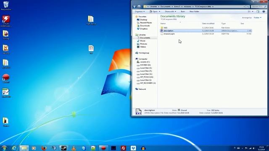The height and width of the screenshot is (151, 269).
Task: Sort by the Name column header
Action: tap(163, 23)
